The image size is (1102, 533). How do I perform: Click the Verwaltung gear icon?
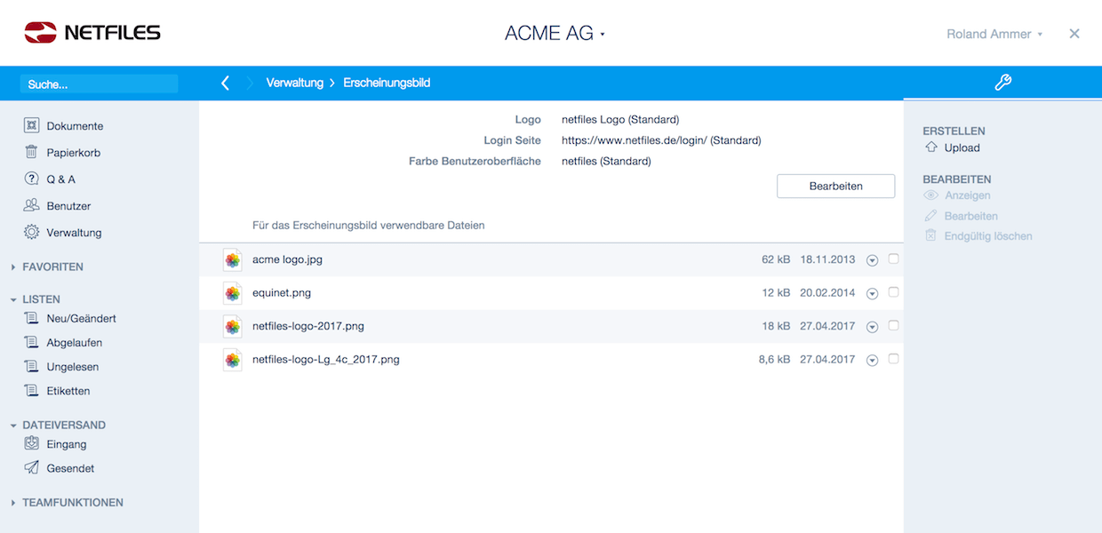pyautogui.click(x=32, y=233)
